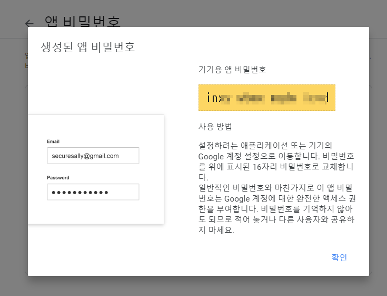Click the Email label text
The width and height of the screenshot is (387, 296).
coord(53,141)
